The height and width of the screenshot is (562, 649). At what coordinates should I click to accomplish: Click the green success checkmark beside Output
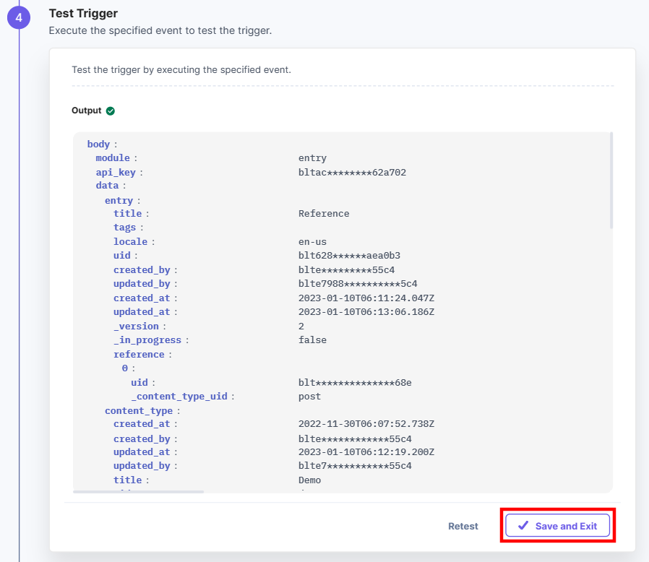pyautogui.click(x=110, y=111)
